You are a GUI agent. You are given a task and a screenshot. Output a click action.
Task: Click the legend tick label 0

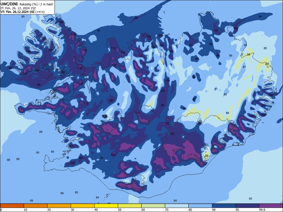tap(1, 210)
